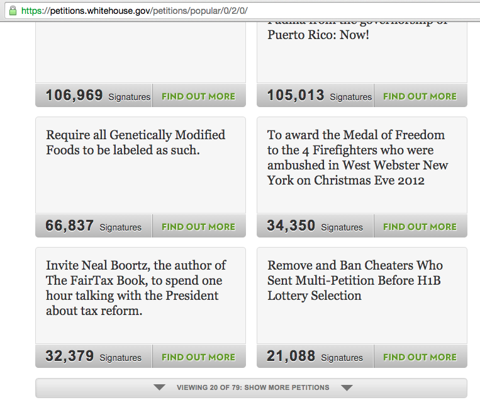Viewport: 480px width, 412px height.
Task: Find out more on H1B Lottery petition
Action: click(420, 357)
